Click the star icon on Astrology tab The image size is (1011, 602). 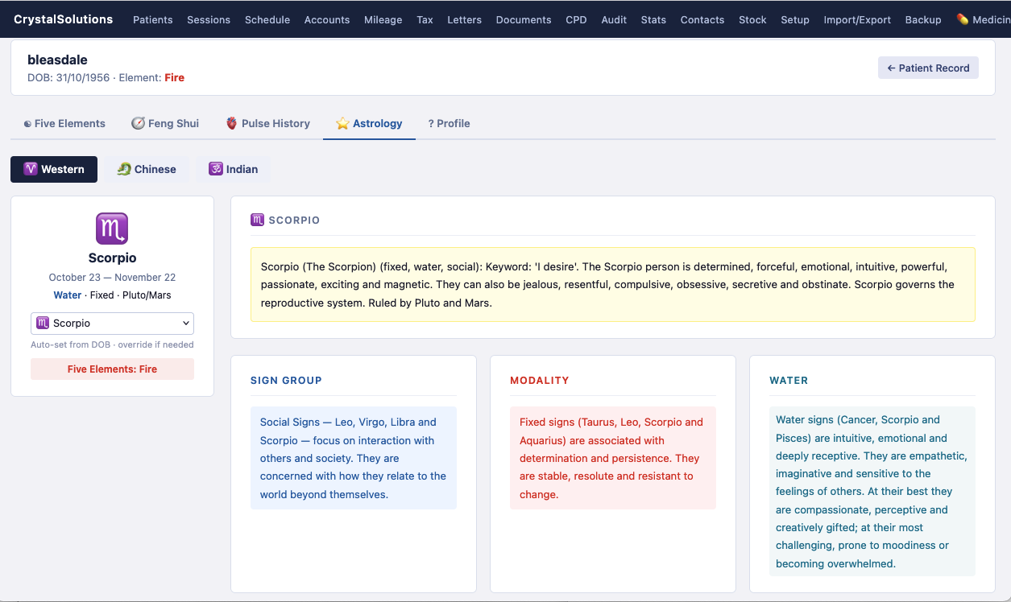(342, 123)
